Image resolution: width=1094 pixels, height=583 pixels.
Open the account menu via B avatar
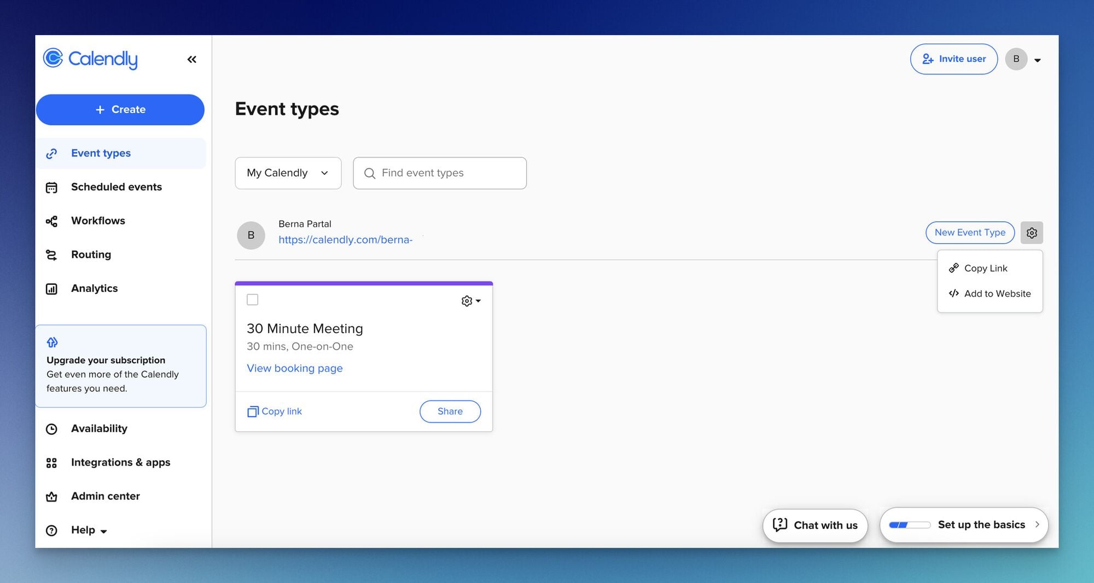point(1016,59)
